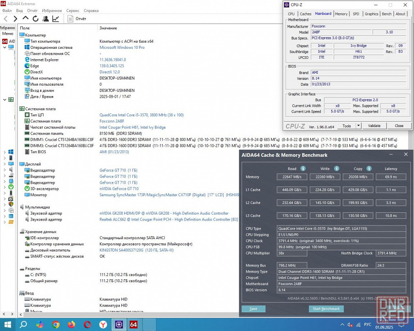Click the info icon next to Copy
The width and height of the screenshot is (414, 331).
pos(369,168)
